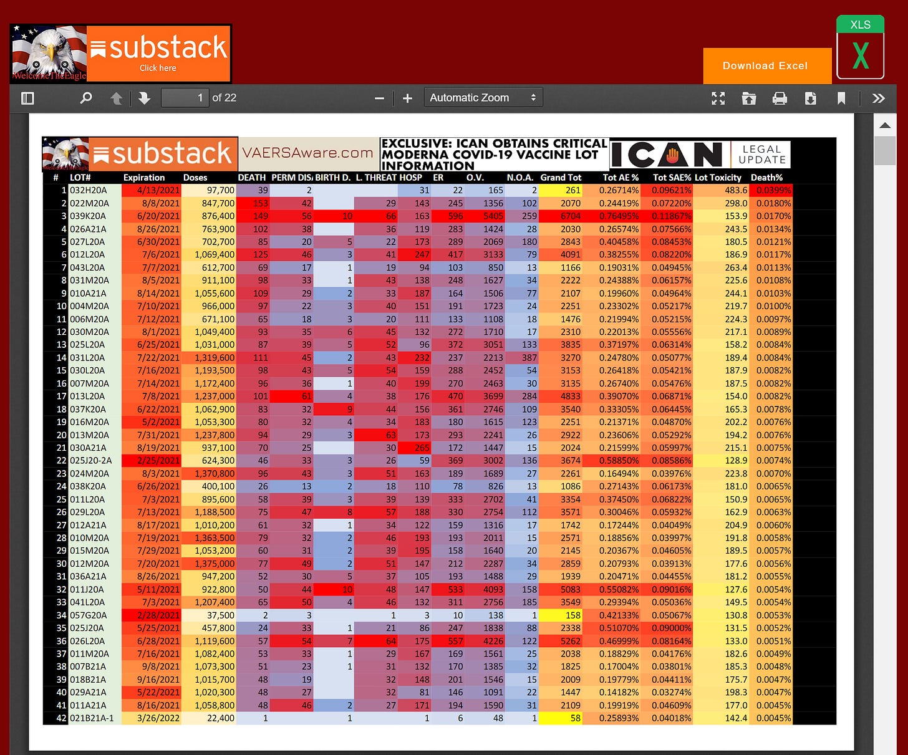Viewport: 908px width, 755px height.
Task: Click the Grand Tot column header
Action: [561, 178]
